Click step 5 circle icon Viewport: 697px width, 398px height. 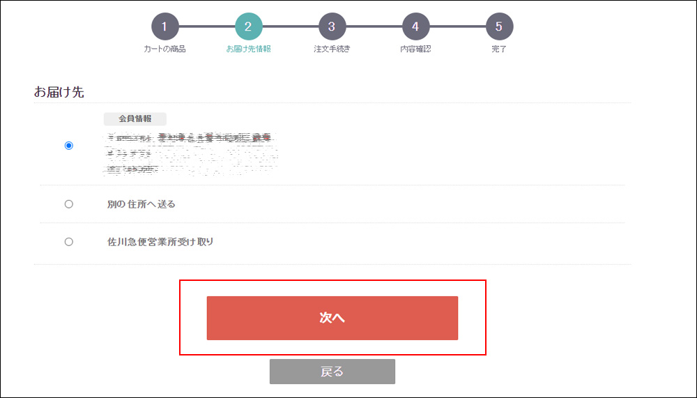click(499, 26)
